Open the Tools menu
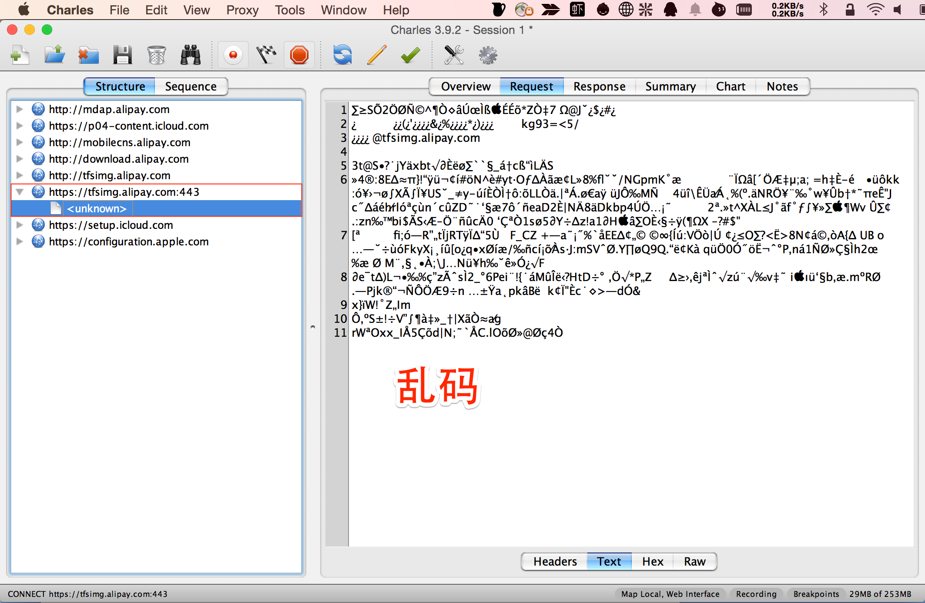925x603 pixels. click(290, 10)
